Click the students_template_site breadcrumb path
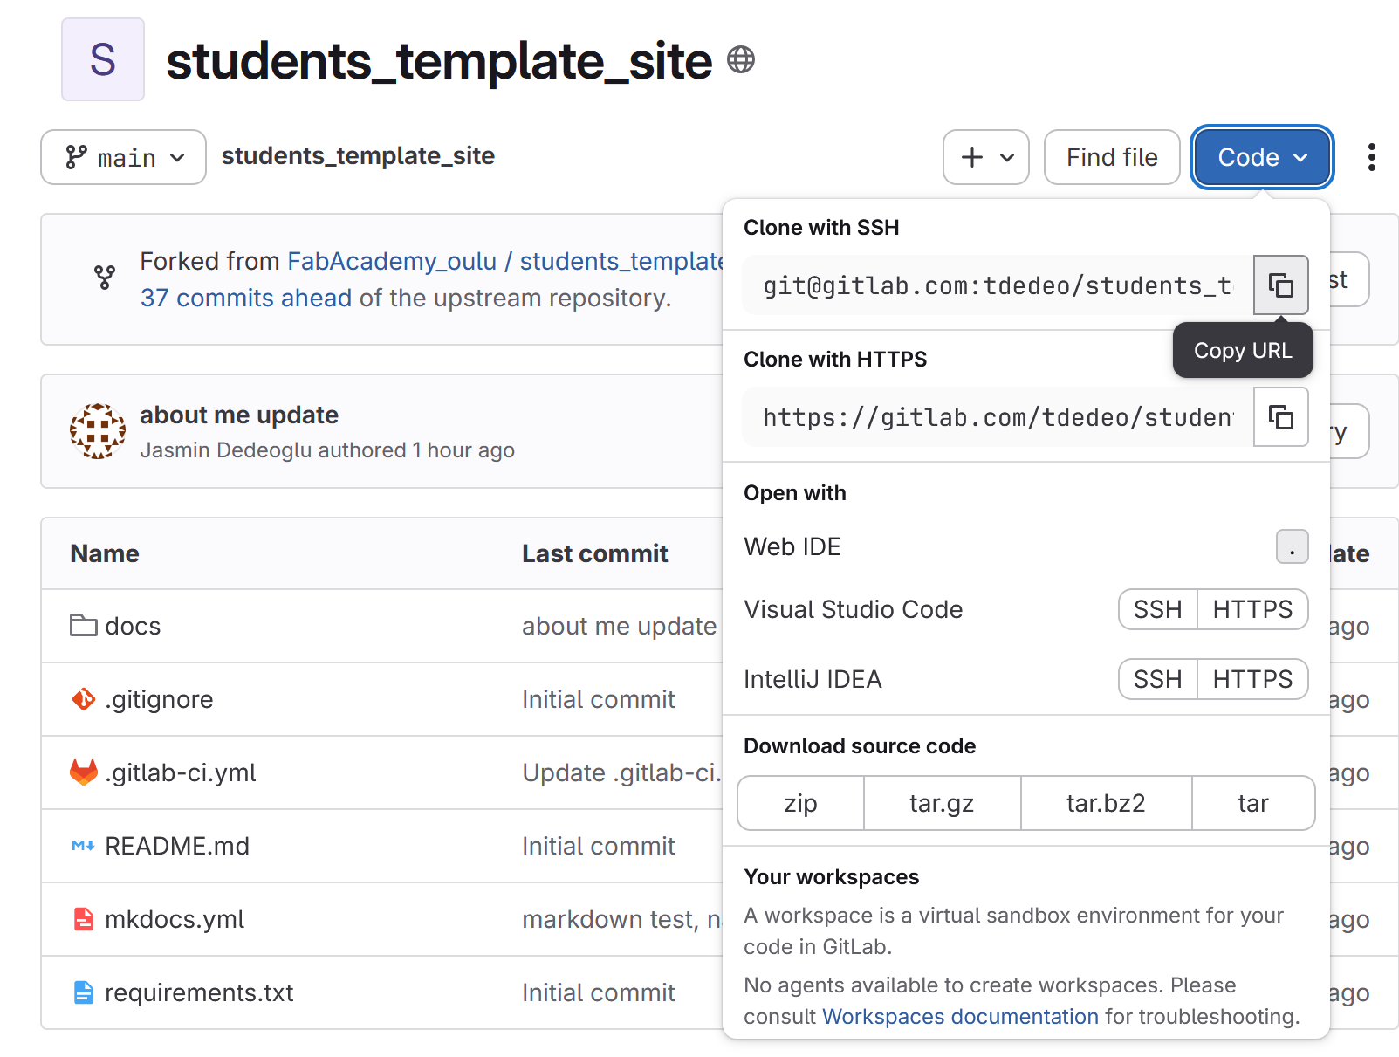The width and height of the screenshot is (1399, 1057). pos(358,155)
